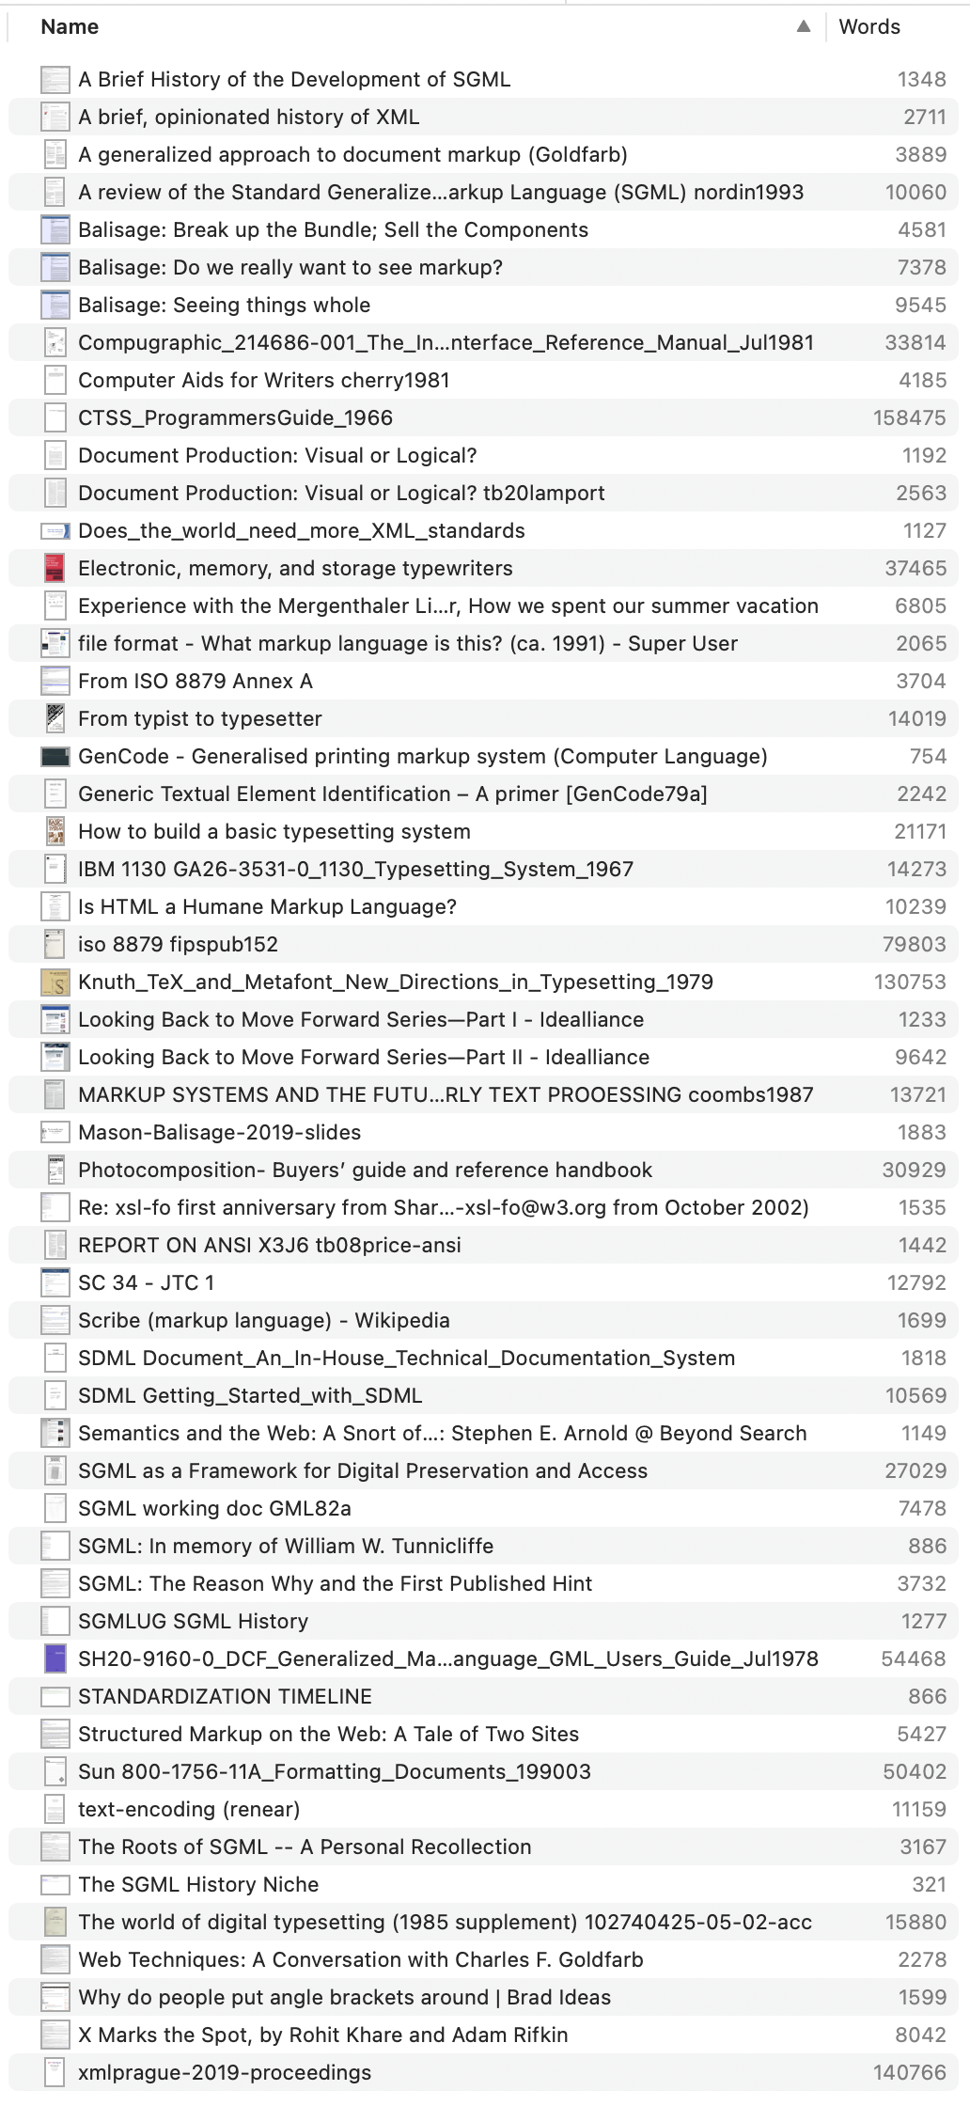Screen dimensions: 970x2106
Task: Click the How to build a basic typesetting system icon
Action: 55,831
